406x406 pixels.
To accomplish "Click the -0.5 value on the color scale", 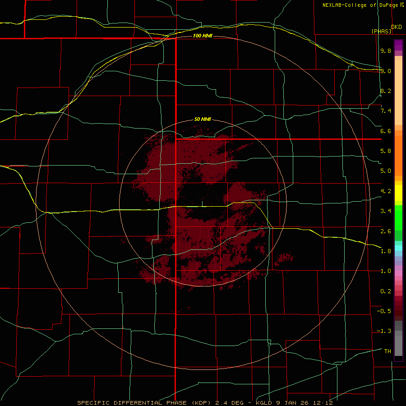I will click(x=384, y=311).
